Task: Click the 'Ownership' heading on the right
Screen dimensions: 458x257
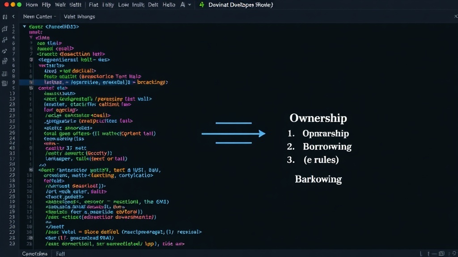Action: [318, 118]
